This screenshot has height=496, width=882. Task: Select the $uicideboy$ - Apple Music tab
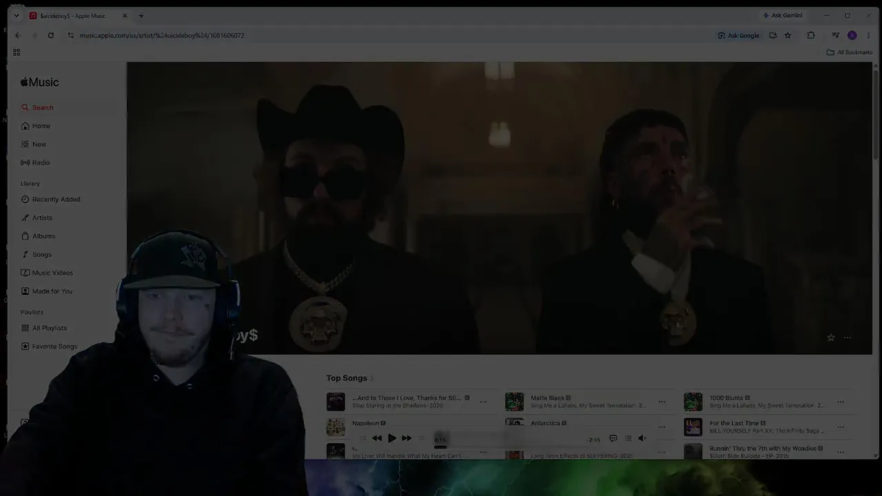coord(79,15)
